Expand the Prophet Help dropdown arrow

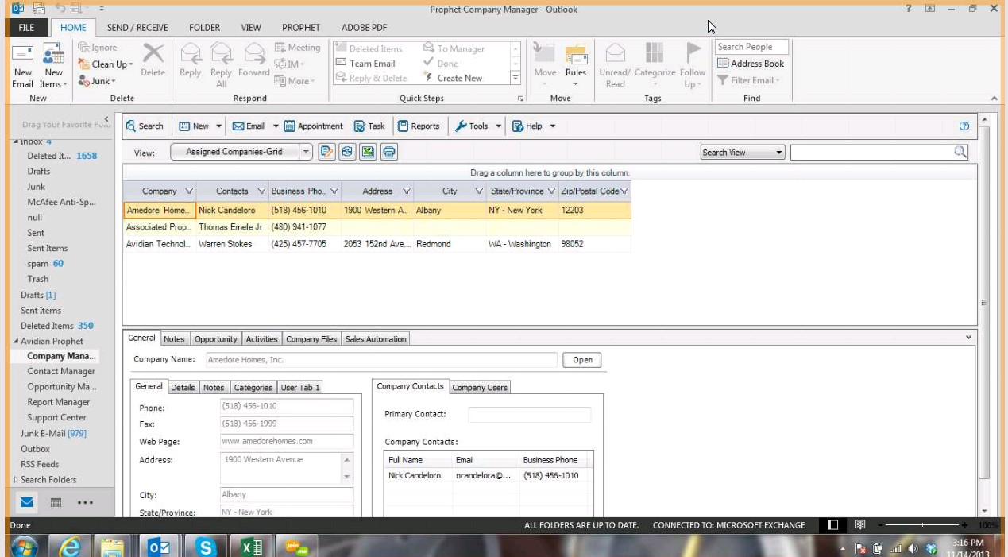pos(553,126)
